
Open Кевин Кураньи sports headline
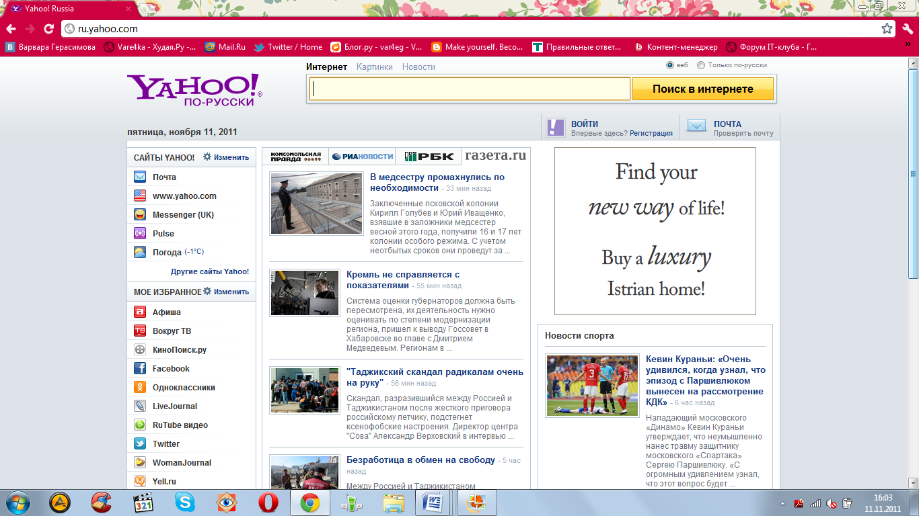tap(706, 381)
